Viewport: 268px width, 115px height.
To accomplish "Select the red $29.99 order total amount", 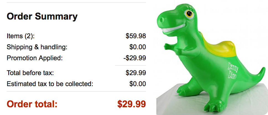I will [131, 104].
